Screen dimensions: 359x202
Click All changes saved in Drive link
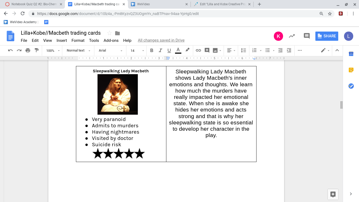tap(161, 40)
